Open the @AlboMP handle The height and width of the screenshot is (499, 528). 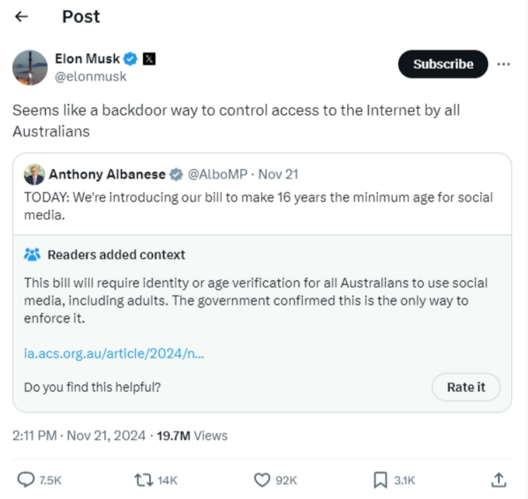pyautogui.click(x=218, y=175)
